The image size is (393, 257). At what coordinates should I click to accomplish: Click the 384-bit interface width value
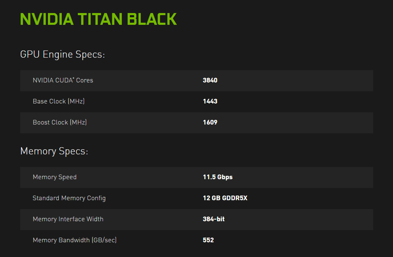[x=214, y=219]
